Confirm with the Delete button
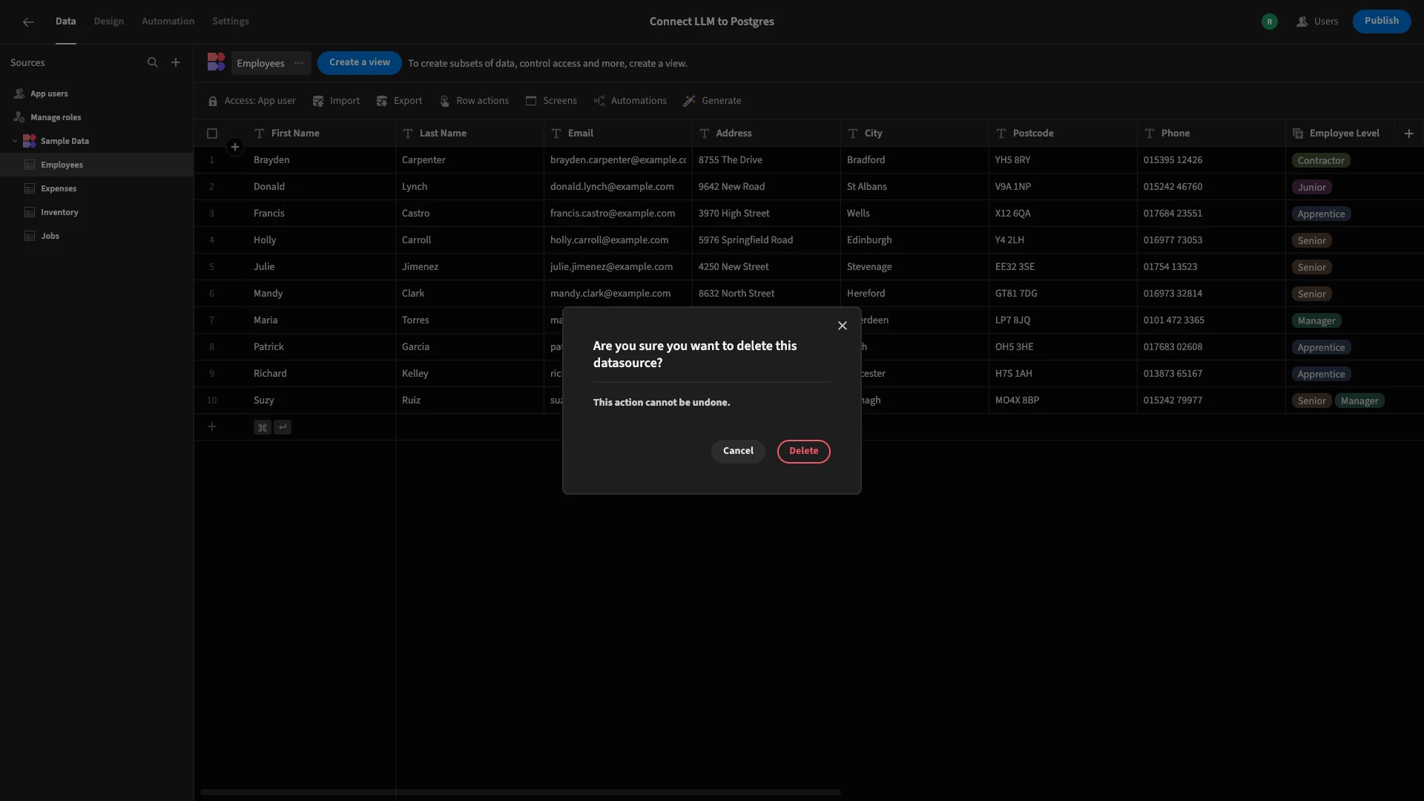 804,451
